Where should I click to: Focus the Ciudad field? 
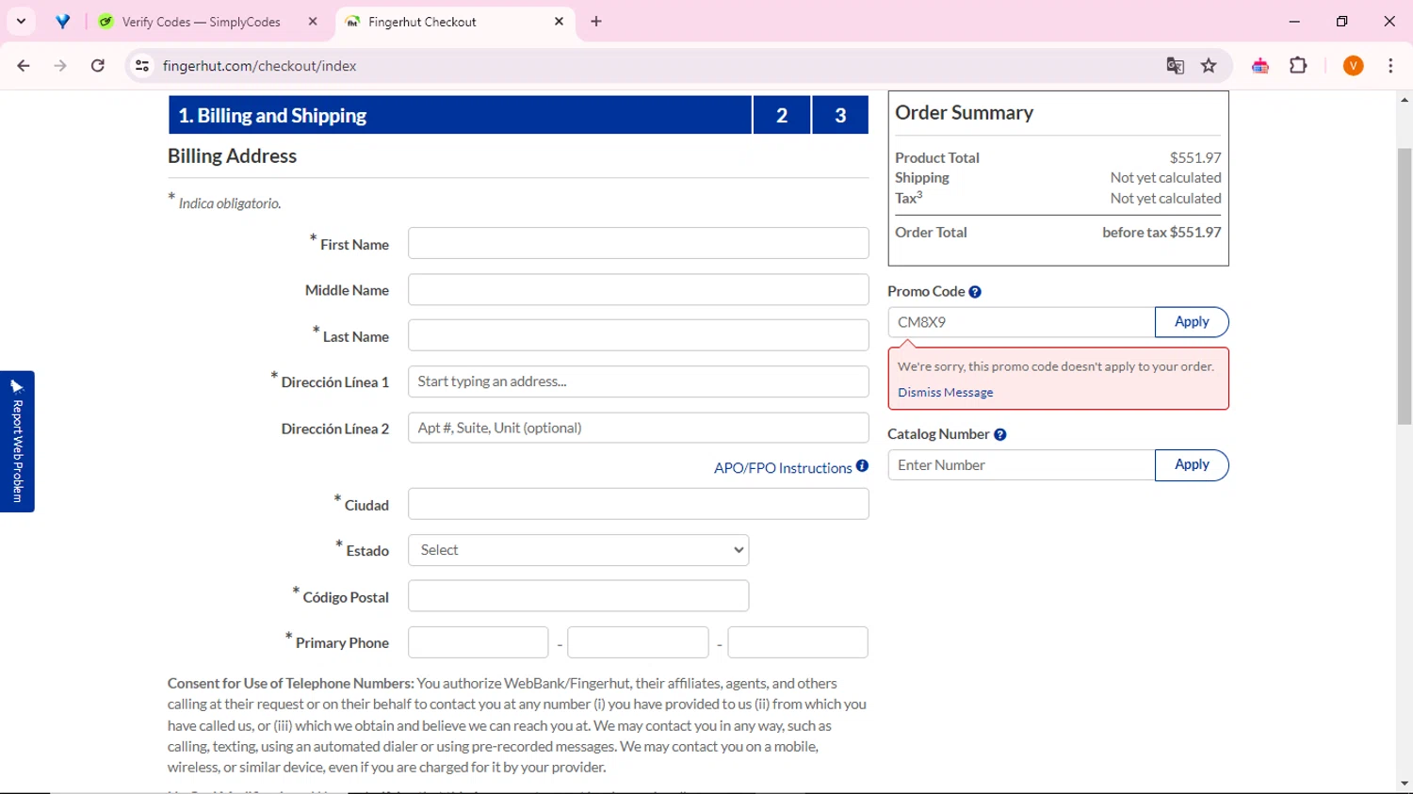638,504
